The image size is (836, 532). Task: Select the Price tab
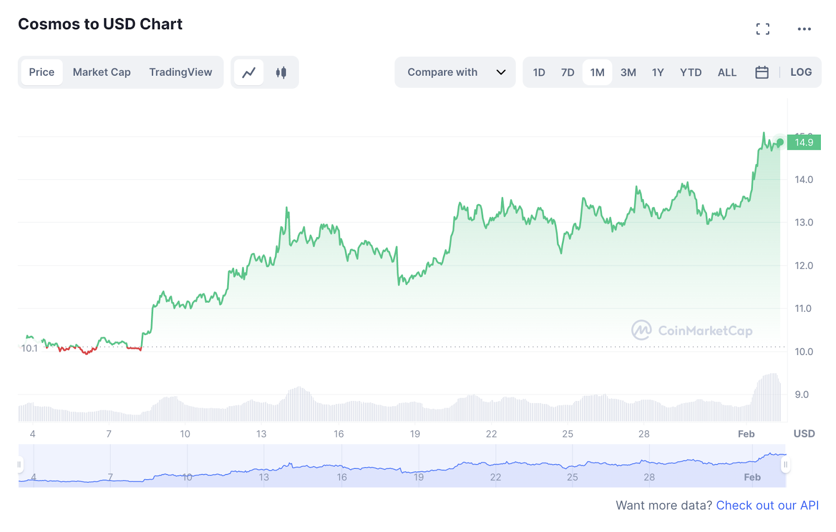click(42, 72)
